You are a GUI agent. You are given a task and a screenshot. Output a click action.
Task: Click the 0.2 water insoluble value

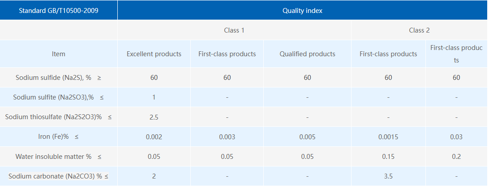point(456,157)
